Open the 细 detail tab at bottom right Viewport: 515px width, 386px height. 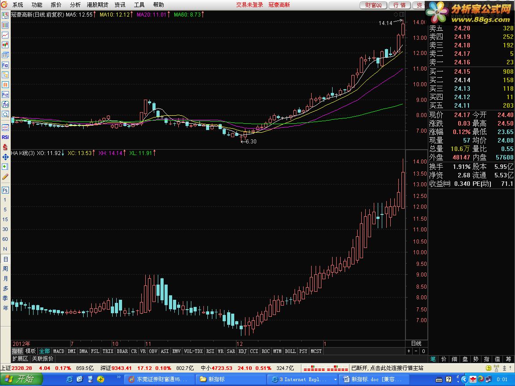(x=455, y=359)
